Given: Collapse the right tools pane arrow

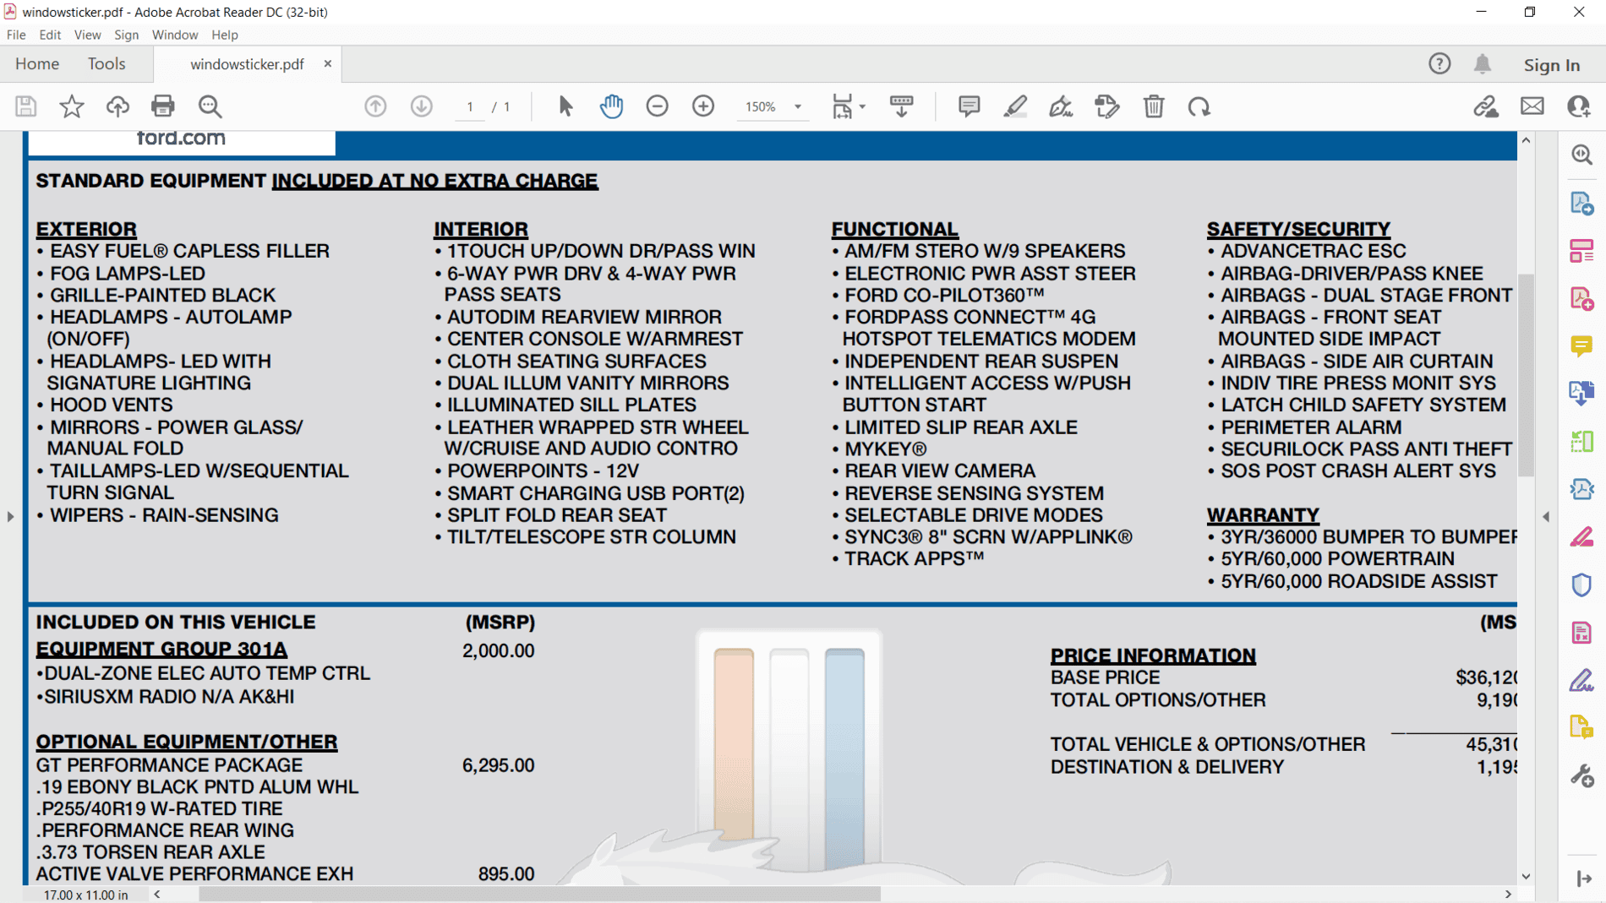Looking at the screenshot, I should [1546, 516].
